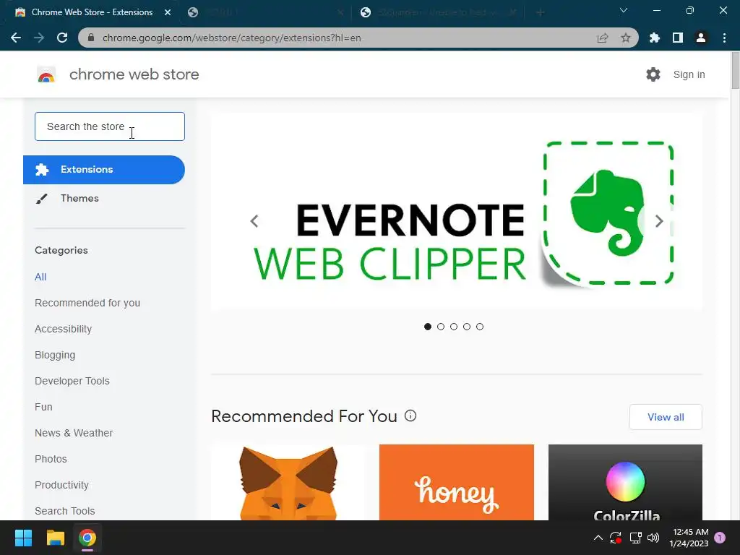This screenshot has height=555, width=740.
Task: Select the fourth carousel dot
Action: click(x=467, y=327)
